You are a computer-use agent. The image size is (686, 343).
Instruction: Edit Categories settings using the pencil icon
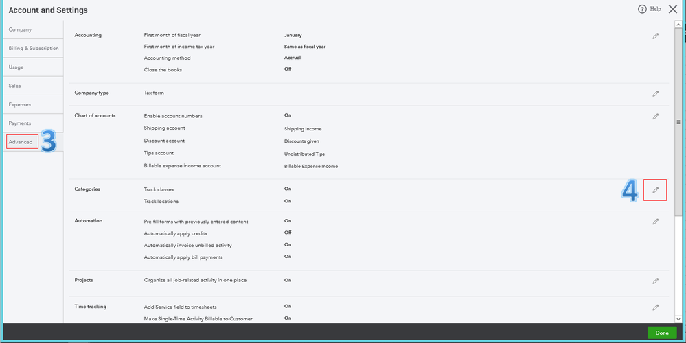point(655,190)
